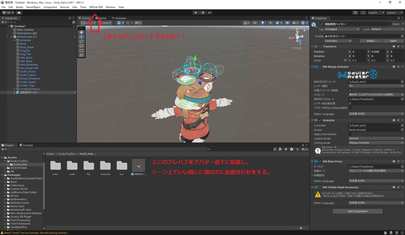405x235 pixels.
Task: Toggle the GameObject active checkbox
Action: pos(322,24)
